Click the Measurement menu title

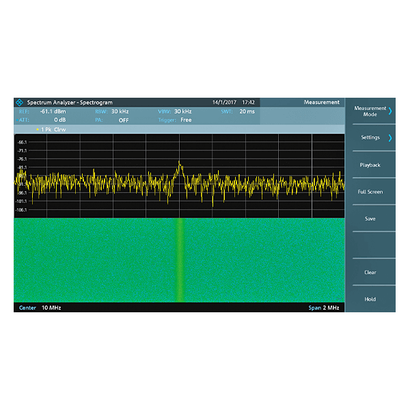tap(321, 102)
